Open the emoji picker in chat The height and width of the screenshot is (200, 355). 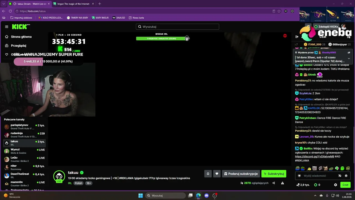coord(346,176)
